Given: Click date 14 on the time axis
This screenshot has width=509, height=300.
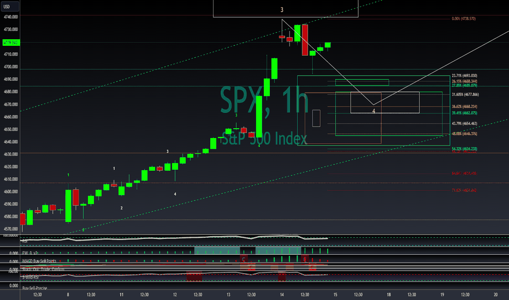Looking at the screenshot, I should 282,295.
